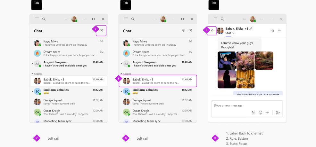This screenshot has height=147, width=316.
Task: Open Oscar Krogh chat in left window
Action: coord(69,112)
